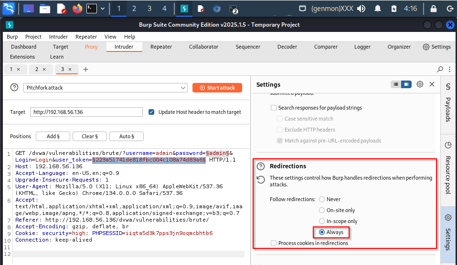Click the Redirections help question icon
Image resolution: width=457 pixels, height=265 pixels.
tap(261, 166)
